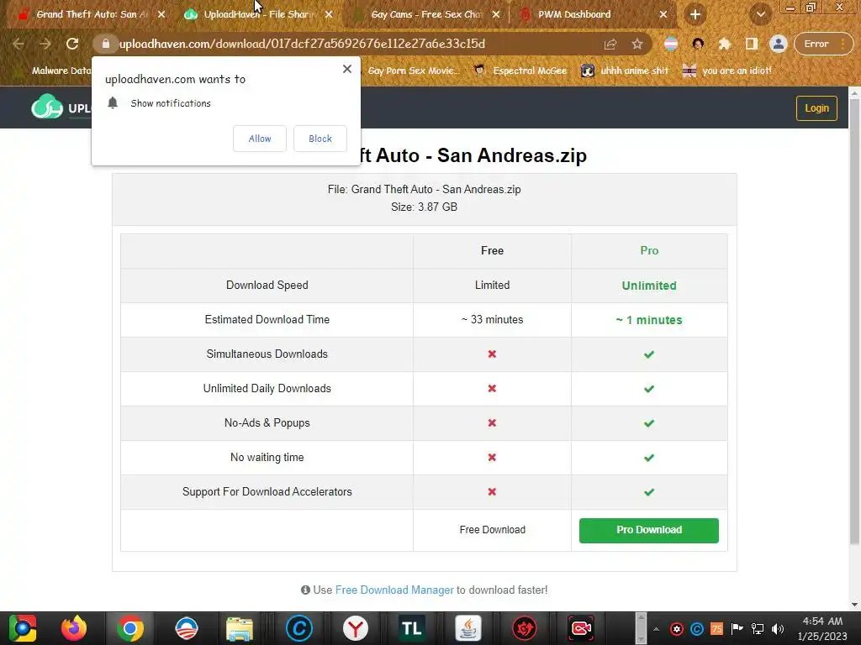861x645 pixels.
Task: Open Google Chrome from the taskbar
Action: point(130,628)
